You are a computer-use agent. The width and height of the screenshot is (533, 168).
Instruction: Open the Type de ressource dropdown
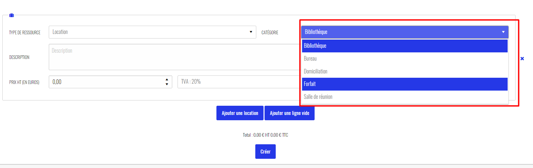tap(152, 32)
